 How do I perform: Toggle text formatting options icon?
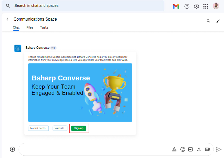pos(174,149)
